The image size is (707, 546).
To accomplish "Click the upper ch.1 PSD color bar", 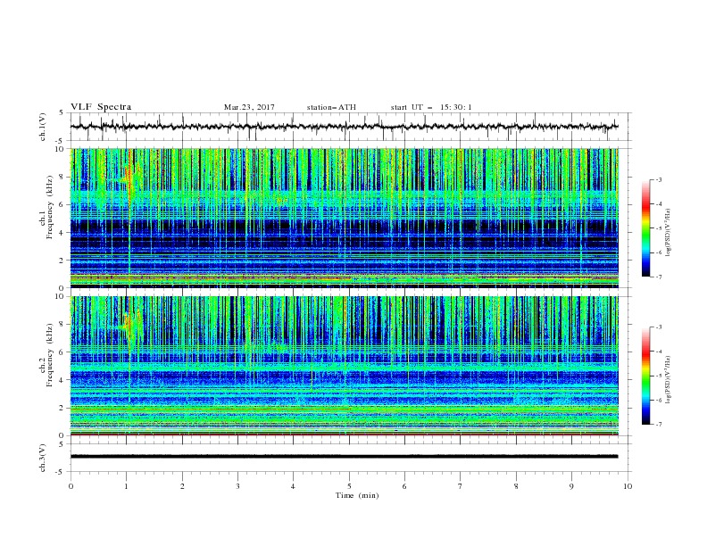I will (x=645, y=228).
